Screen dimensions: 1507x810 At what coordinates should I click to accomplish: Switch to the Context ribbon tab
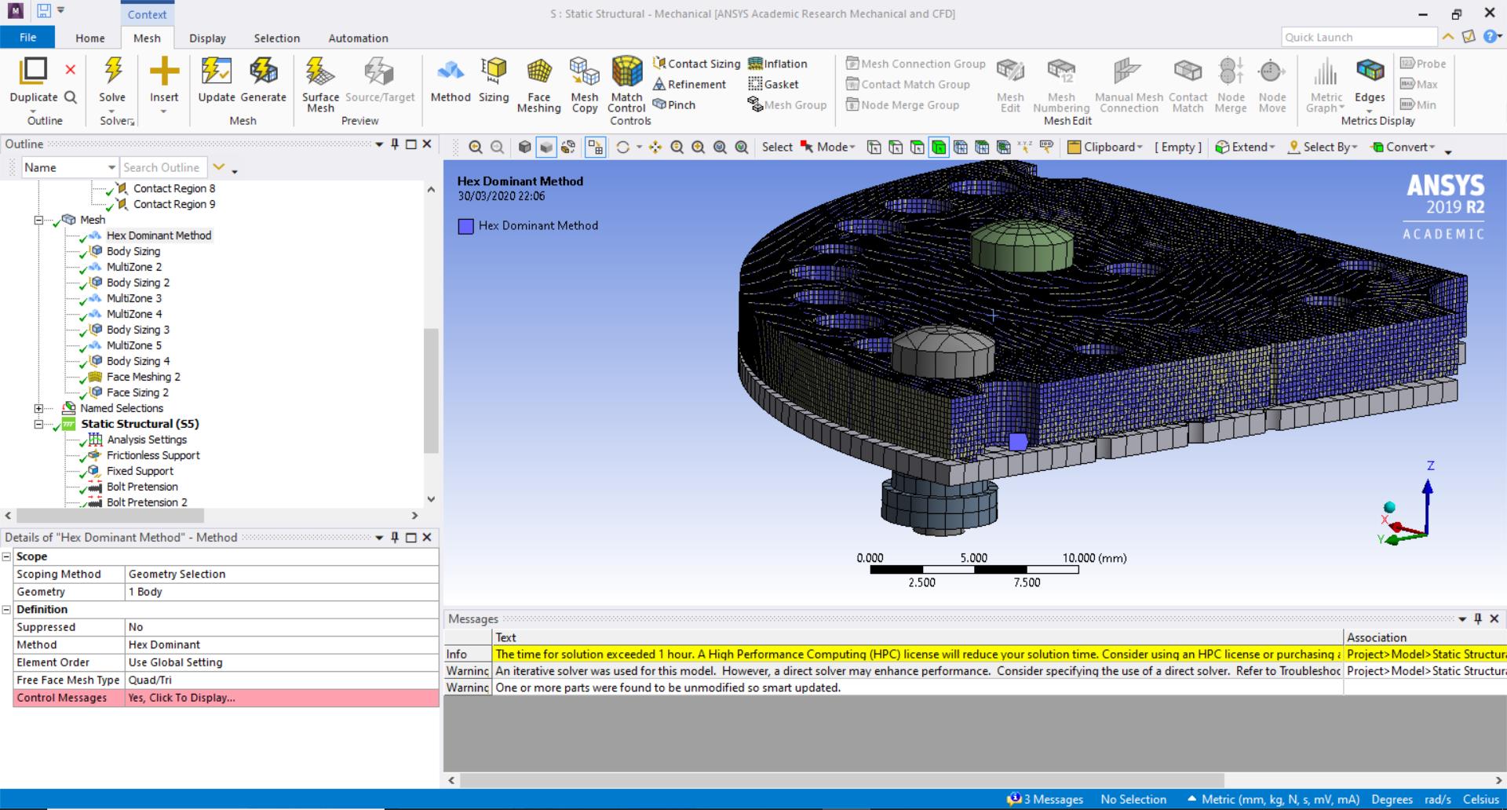(147, 13)
